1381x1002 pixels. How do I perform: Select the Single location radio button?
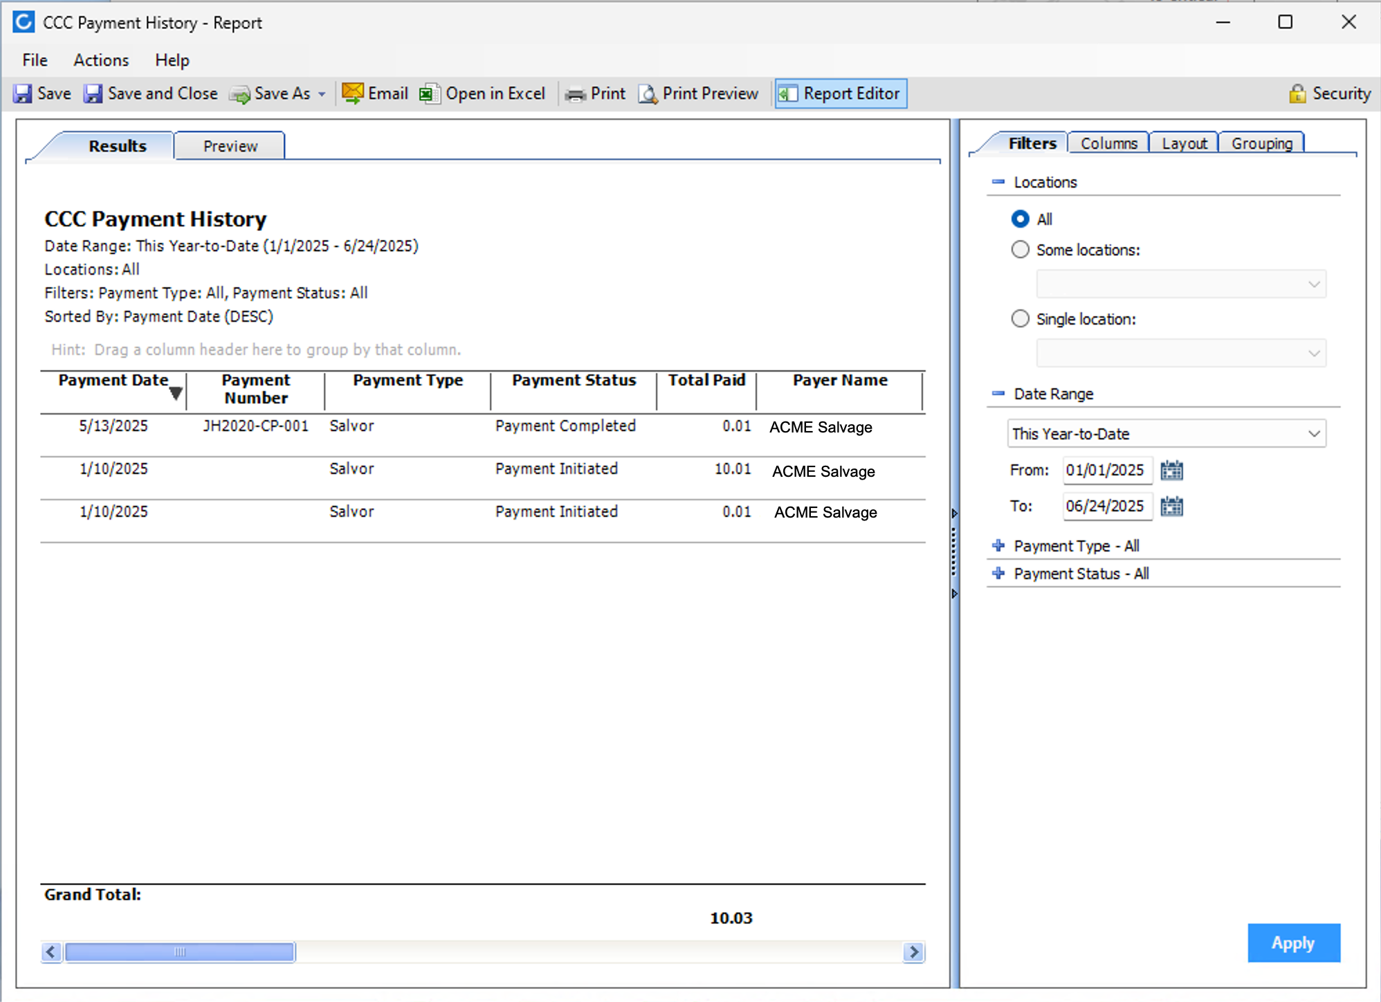pos(1020,319)
